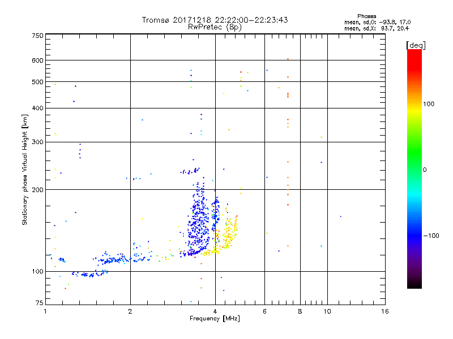Click the '16' frequency tick label
Image resolution: width=453 pixels, height=339 pixels.
(385, 311)
